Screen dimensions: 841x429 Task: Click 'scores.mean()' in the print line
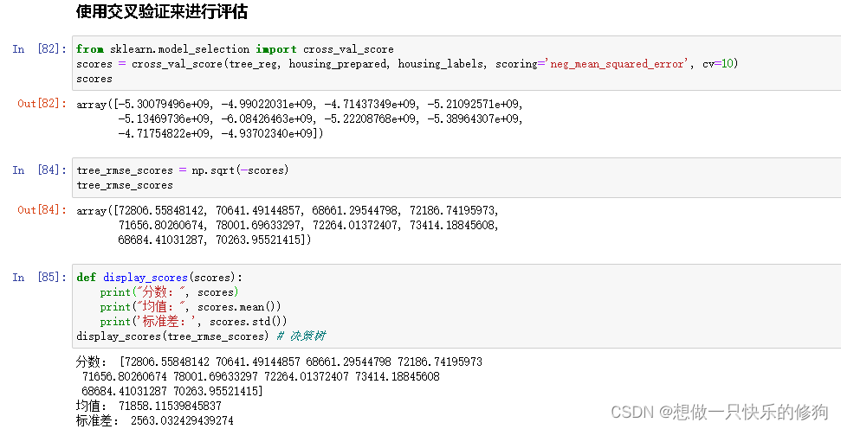(x=239, y=307)
